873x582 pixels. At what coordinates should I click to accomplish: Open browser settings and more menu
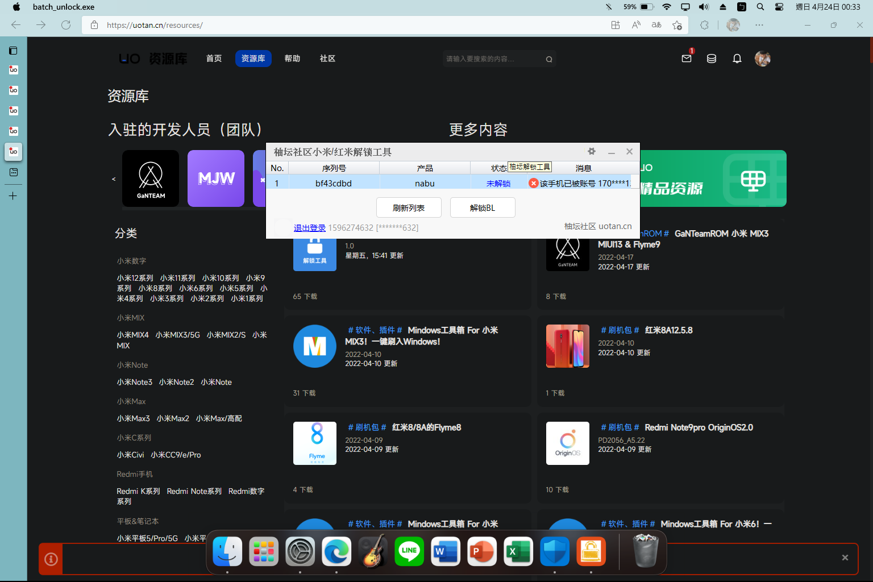[759, 25]
